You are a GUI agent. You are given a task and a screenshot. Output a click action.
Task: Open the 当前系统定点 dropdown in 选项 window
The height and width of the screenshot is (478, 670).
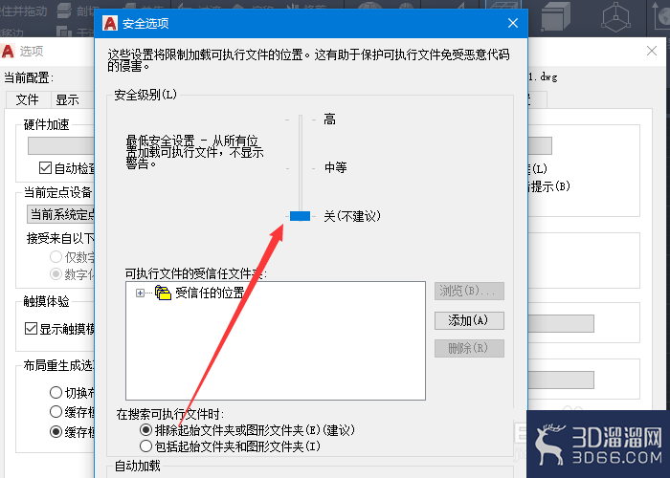point(60,214)
